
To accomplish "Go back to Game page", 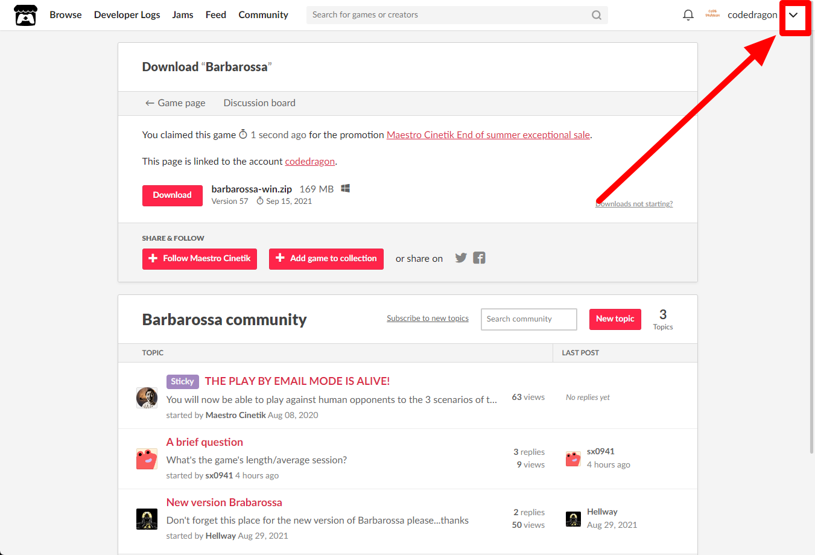I will tap(175, 103).
